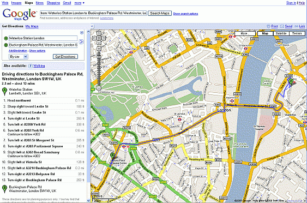The width and height of the screenshot is (307, 203).
Task: Click the directions panel vertical scrollbar
Action: (88, 116)
